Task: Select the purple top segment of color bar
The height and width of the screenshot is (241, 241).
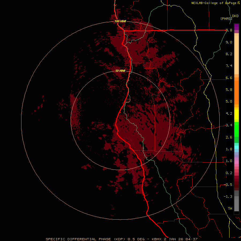Action: [x=236, y=27]
